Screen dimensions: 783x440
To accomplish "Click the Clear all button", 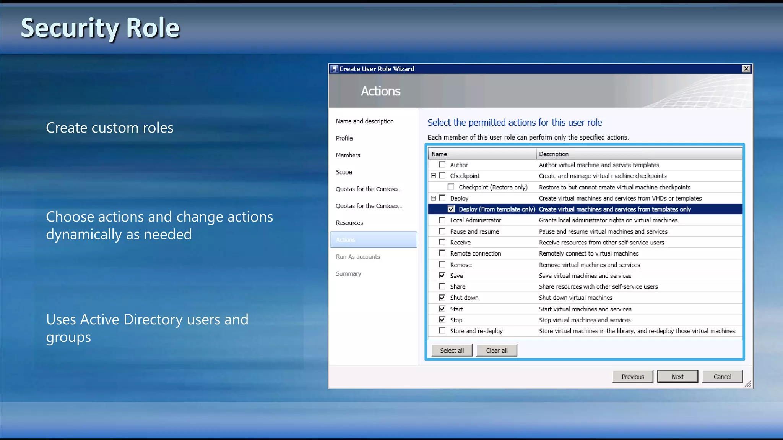I will (497, 350).
